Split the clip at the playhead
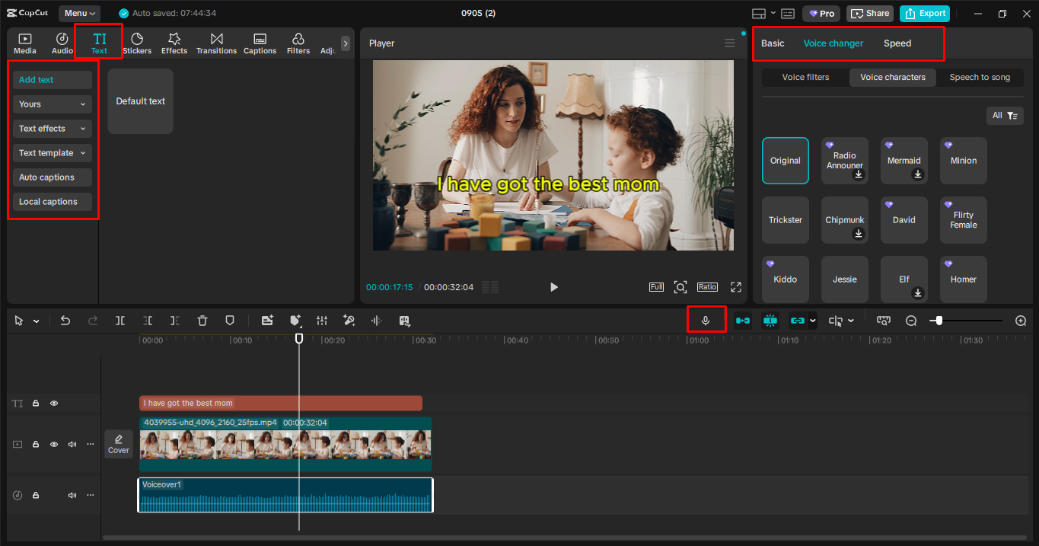The height and width of the screenshot is (546, 1039). click(x=120, y=320)
